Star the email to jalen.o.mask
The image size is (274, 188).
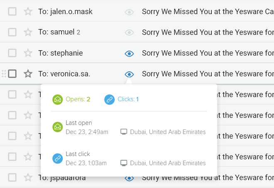point(28,12)
